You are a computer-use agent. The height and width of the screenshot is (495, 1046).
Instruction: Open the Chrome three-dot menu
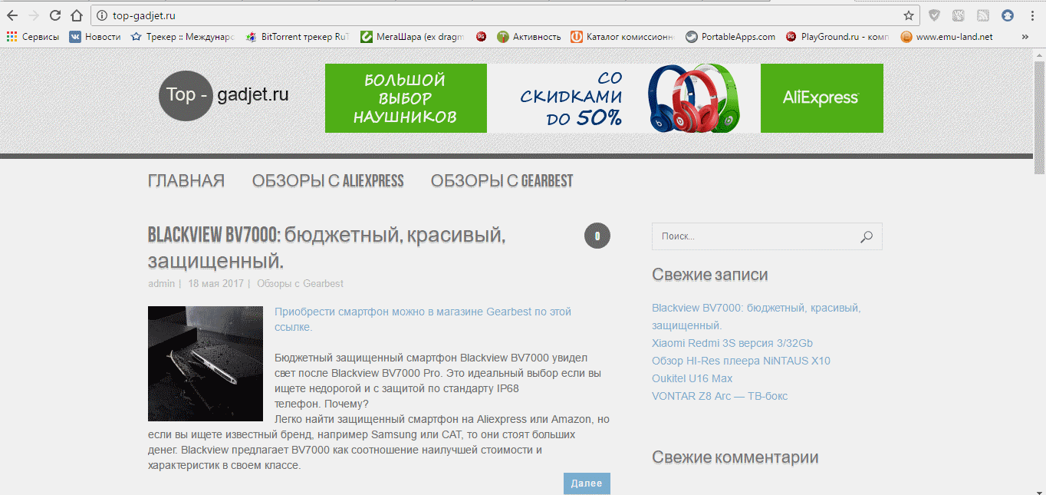1031,15
